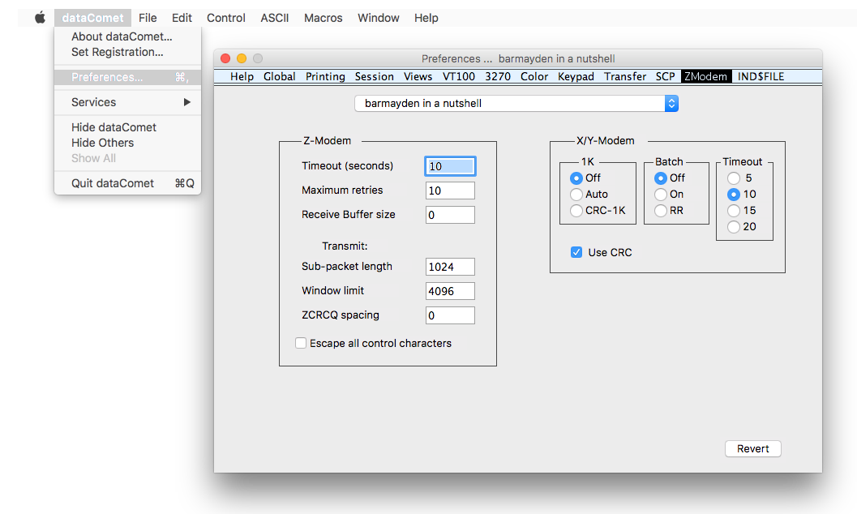Choose About dataComet... menu entry
The height and width of the screenshot is (514, 857).
tap(127, 36)
